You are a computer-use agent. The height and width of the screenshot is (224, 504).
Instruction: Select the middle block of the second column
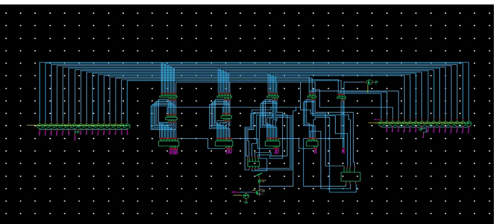pos(226,118)
